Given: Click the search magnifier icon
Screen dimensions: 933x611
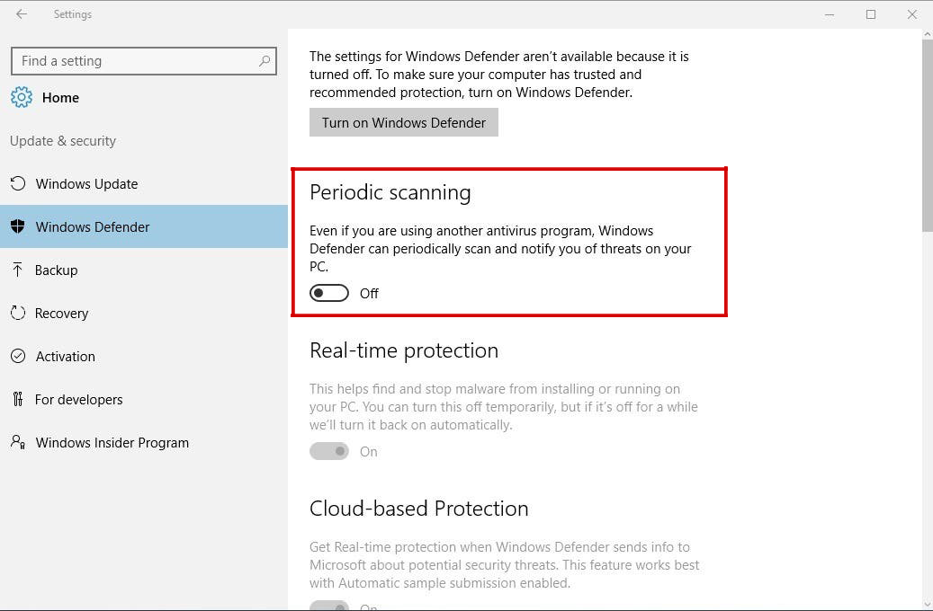Looking at the screenshot, I should coord(265,60).
